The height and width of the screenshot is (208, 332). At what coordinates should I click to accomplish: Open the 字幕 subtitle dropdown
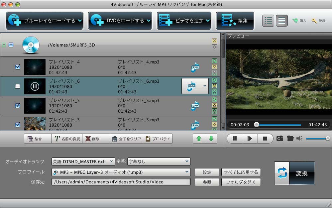click(x=159, y=161)
